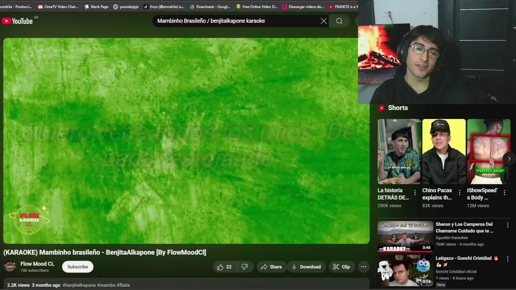Viewport: 516px width, 290px height.
Task: Open options for 'La historia DETRÁS DE' Short
Action: tap(415, 193)
